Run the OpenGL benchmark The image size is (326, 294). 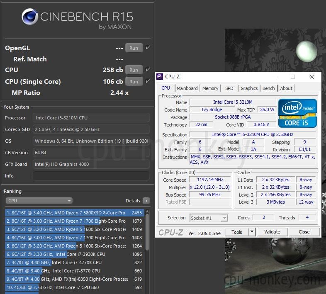coord(134,48)
